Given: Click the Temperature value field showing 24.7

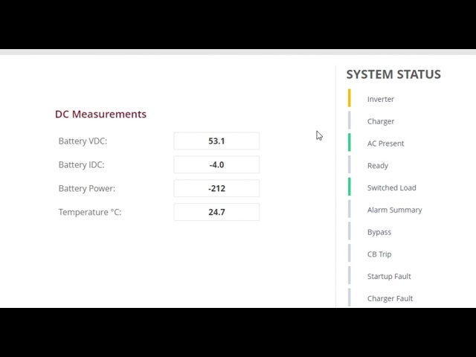Looking at the screenshot, I should tap(216, 213).
